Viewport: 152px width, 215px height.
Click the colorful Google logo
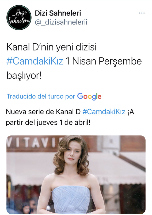89,96
